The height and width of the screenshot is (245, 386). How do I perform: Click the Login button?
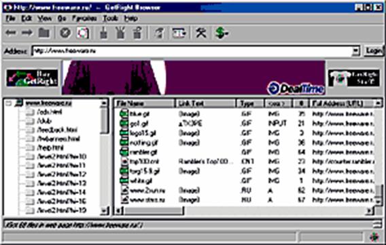(x=373, y=51)
